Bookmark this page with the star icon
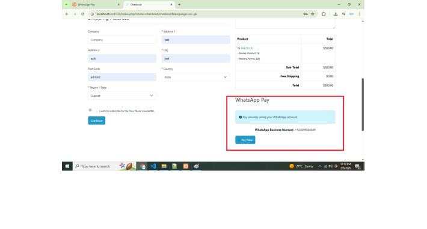 313,14
